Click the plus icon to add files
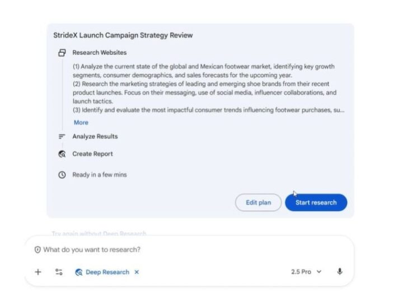The width and height of the screenshot is (403, 297). coord(38,272)
